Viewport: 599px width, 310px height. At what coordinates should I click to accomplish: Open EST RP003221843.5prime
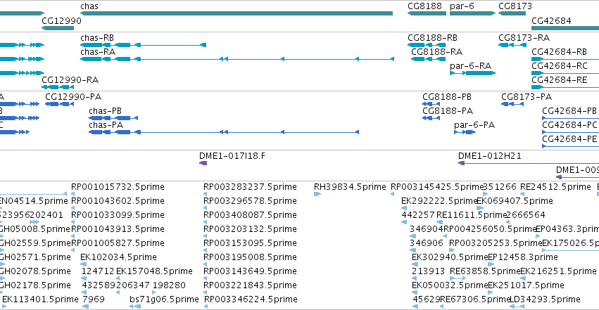[250, 285]
